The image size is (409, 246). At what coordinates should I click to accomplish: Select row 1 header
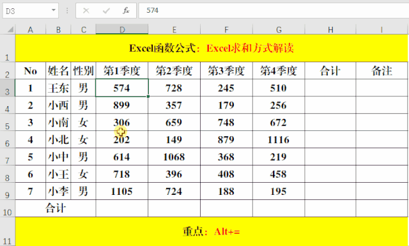coord(8,49)
